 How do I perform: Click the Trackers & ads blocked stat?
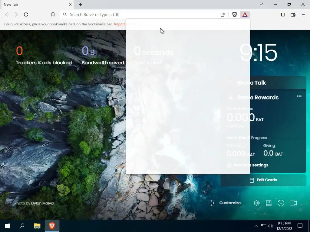44,56
